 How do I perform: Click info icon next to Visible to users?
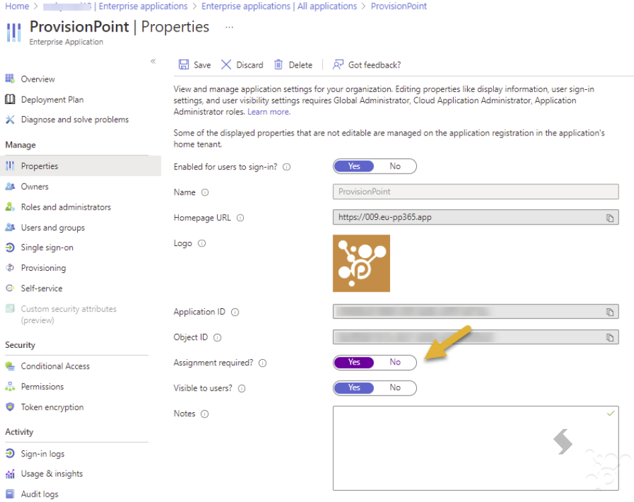[x=242, y=389]
